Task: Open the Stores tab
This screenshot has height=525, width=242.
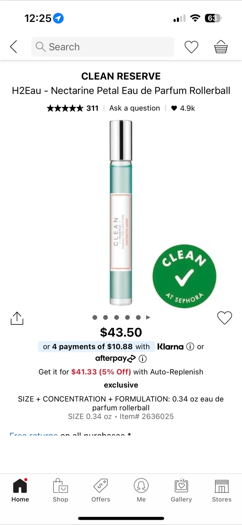Action: (222, 491)
